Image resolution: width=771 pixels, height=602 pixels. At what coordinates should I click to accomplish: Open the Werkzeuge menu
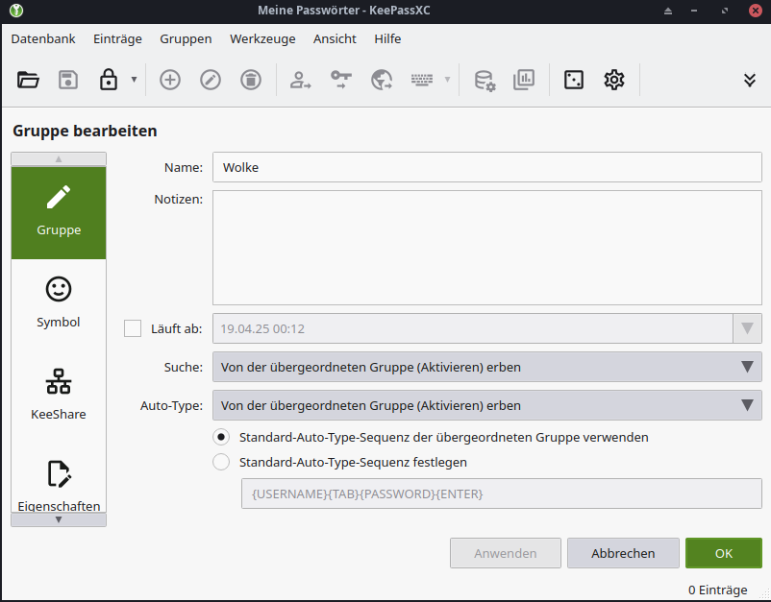tap(262, 39)
